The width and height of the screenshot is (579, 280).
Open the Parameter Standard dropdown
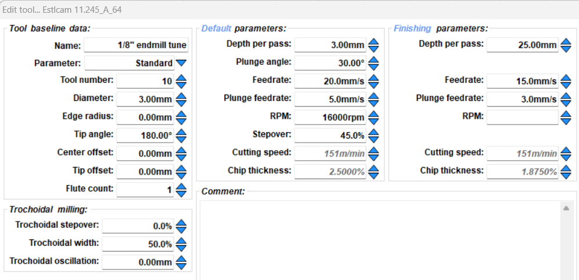[181, 63]
